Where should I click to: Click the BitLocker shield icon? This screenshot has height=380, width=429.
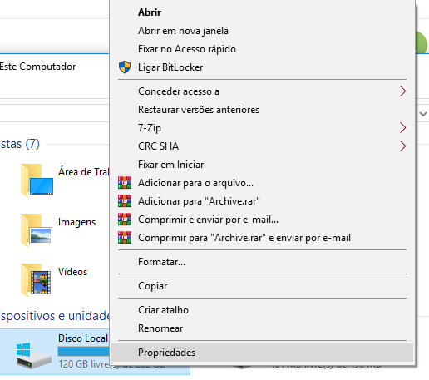[x=125, y=67]
